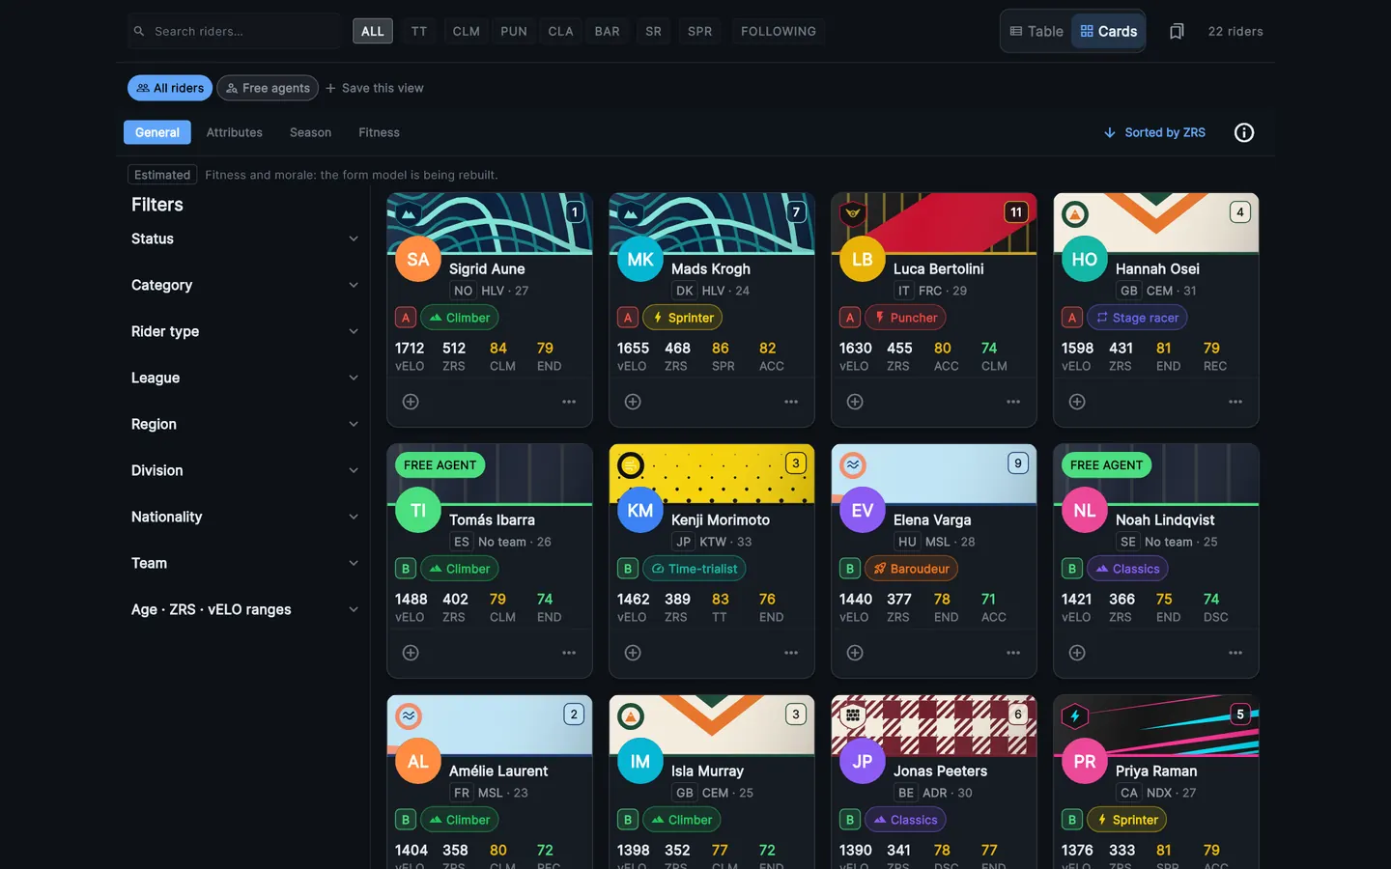This screenshot has width=1391, height=869.
Task: Open more options on Tomás Ibarra's card
Action: coord(569,653)
